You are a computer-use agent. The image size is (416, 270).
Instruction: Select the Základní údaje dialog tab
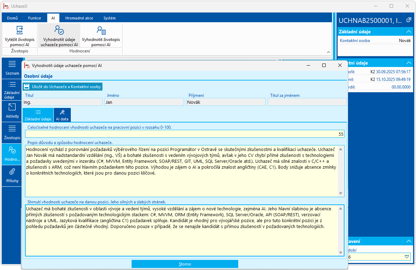pos(38,115)
